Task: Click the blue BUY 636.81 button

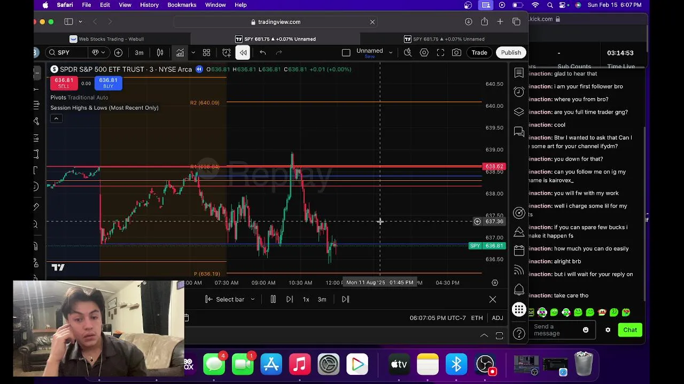Action: 108,83
